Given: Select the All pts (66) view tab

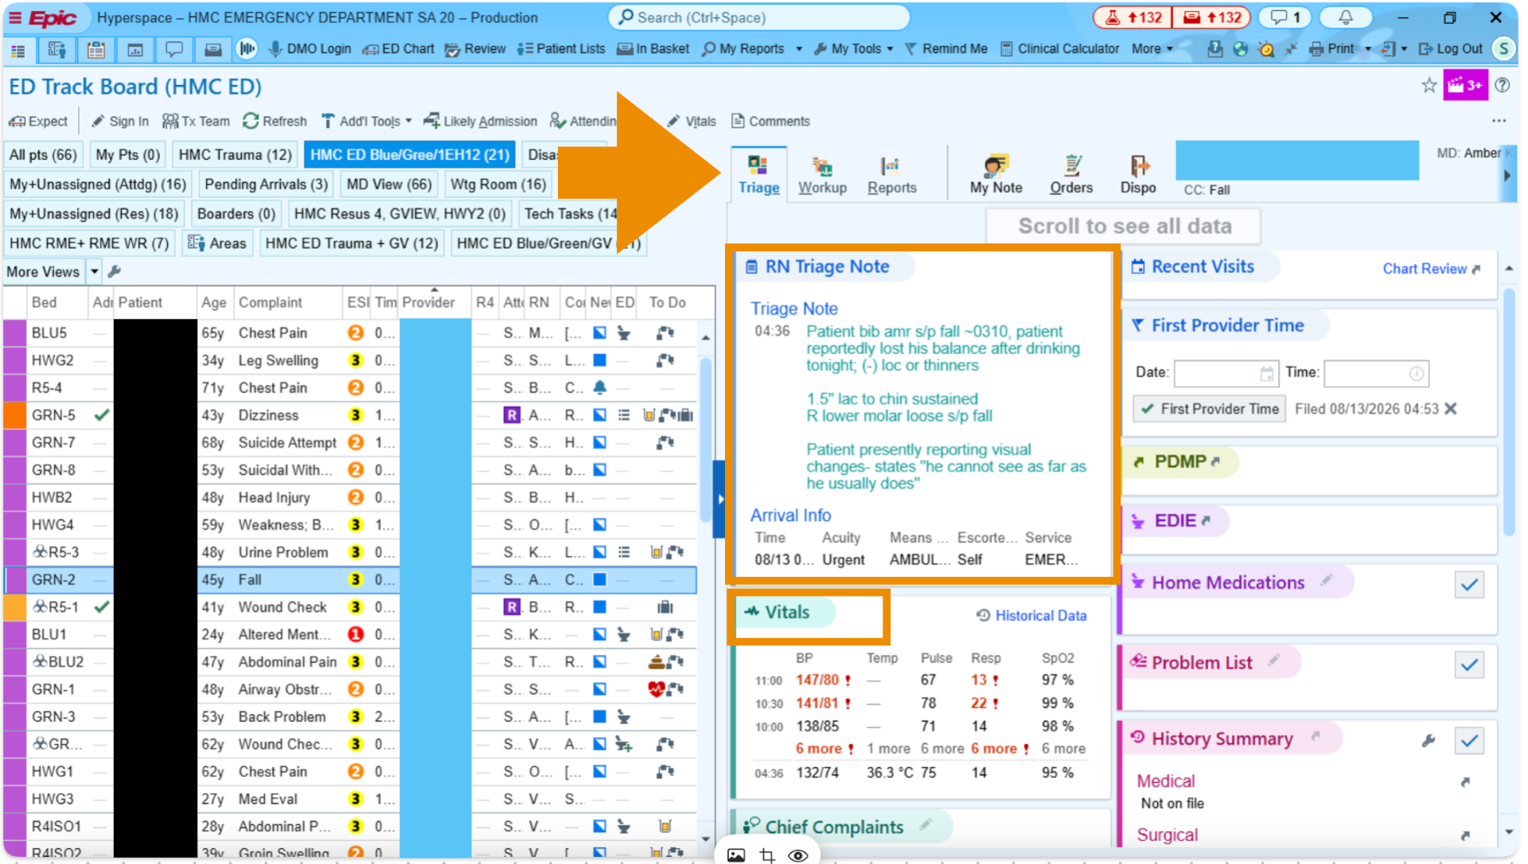Looking at the screenshot, I should coord(43,154).
